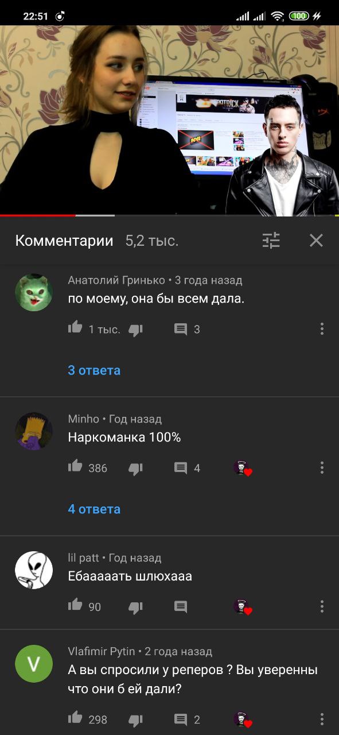Close the comments panel
339x735 pixels.
coord(316,240)
